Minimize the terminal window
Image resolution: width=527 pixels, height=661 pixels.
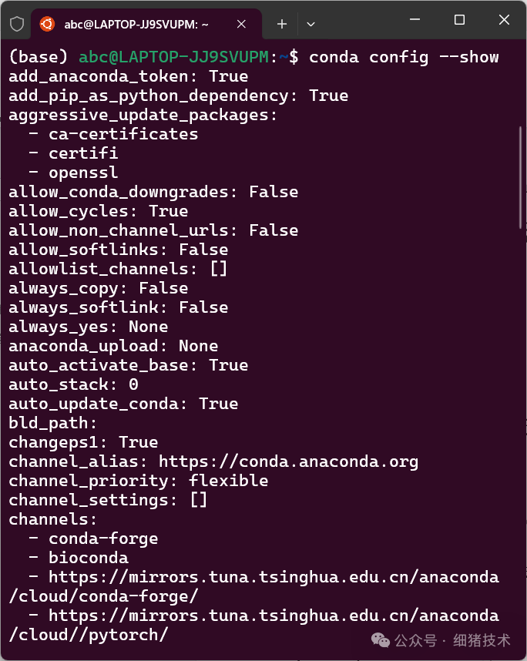click(415, 20)
